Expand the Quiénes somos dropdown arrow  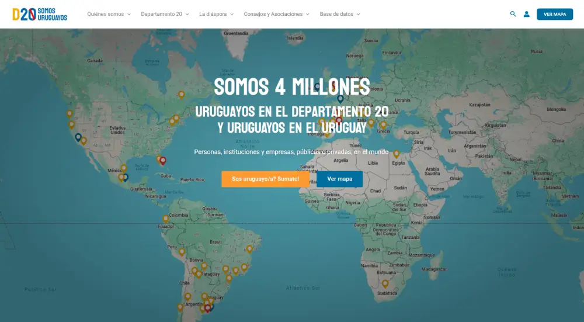128,15
